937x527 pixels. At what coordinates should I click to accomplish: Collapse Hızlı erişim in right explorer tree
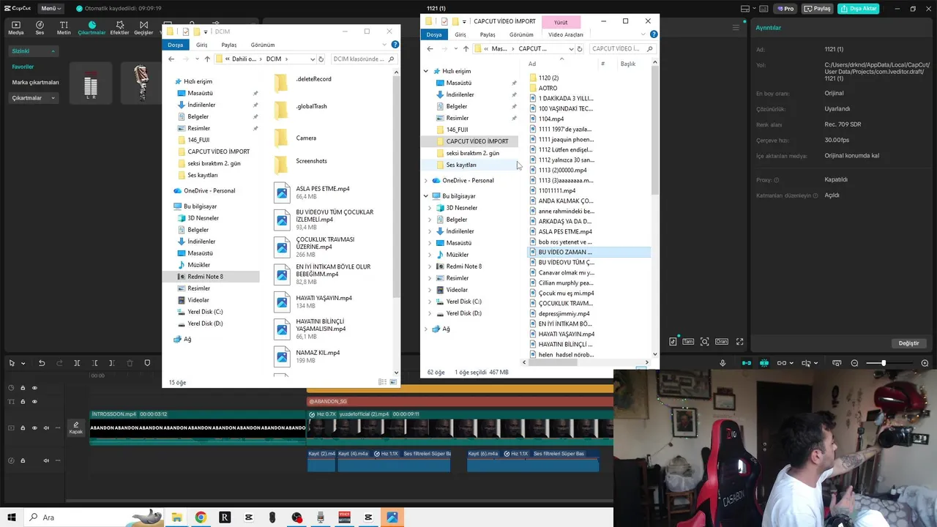coord(426,71)
